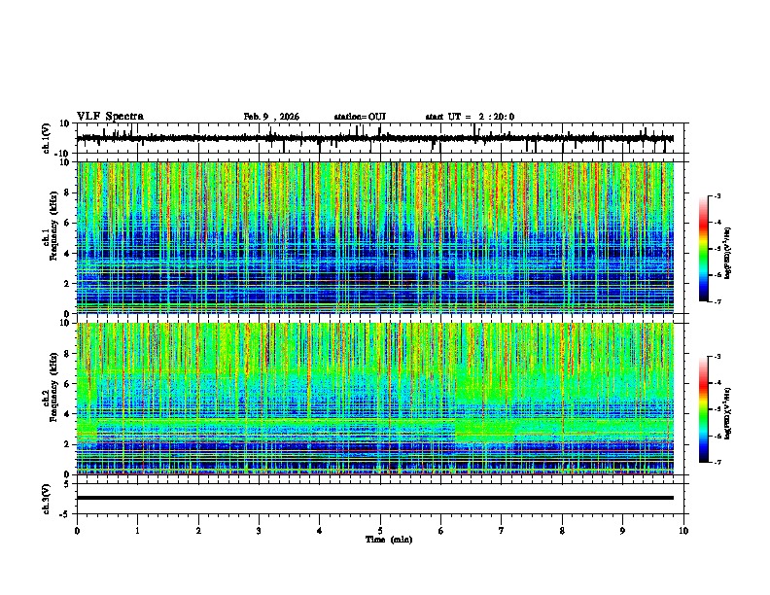Click the "Time (min)" axis label
This screenshot has width=770, height=595.
pyautogui.click(x=389, y=540)
